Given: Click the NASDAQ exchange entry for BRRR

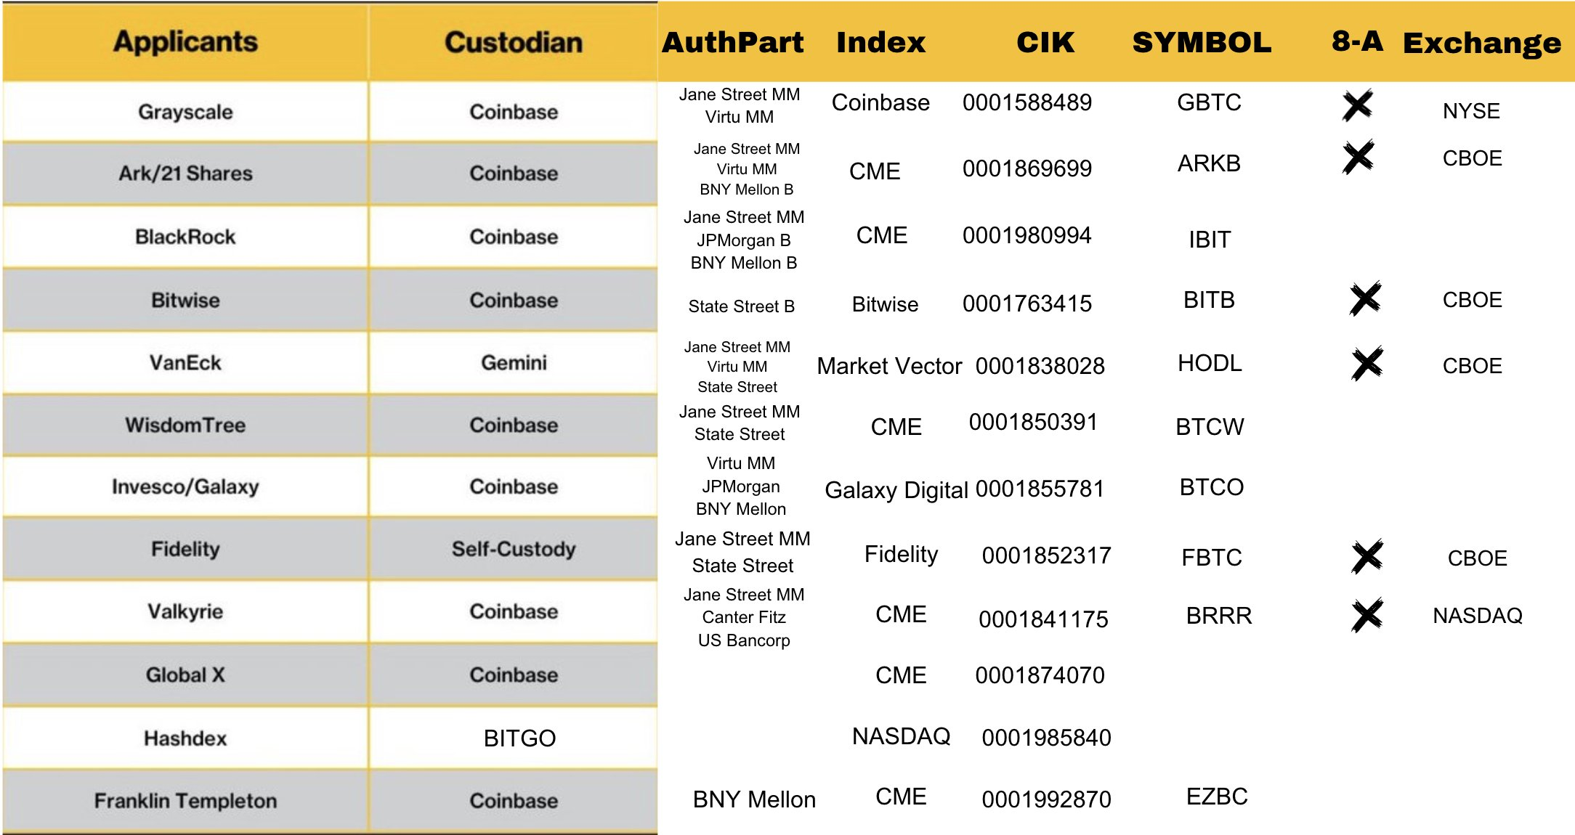Looking at the screenshot, I should coord(1477,616).
